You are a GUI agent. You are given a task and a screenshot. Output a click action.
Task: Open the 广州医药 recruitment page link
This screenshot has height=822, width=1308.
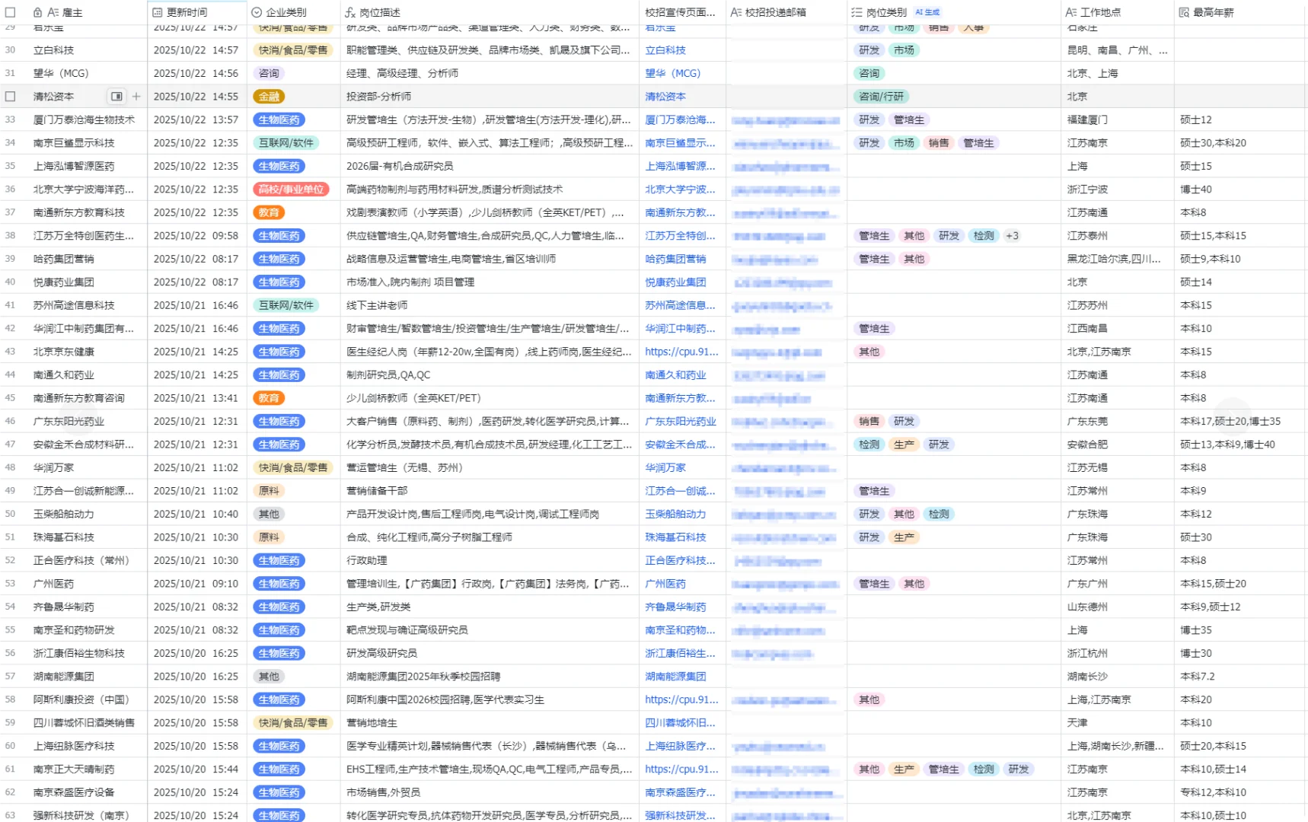(665, 584)
